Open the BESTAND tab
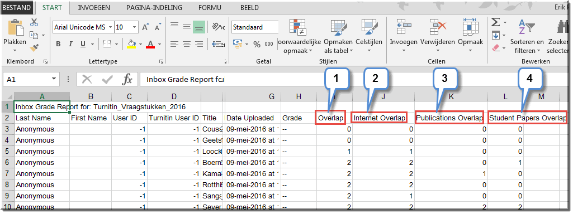 point(16,7)
